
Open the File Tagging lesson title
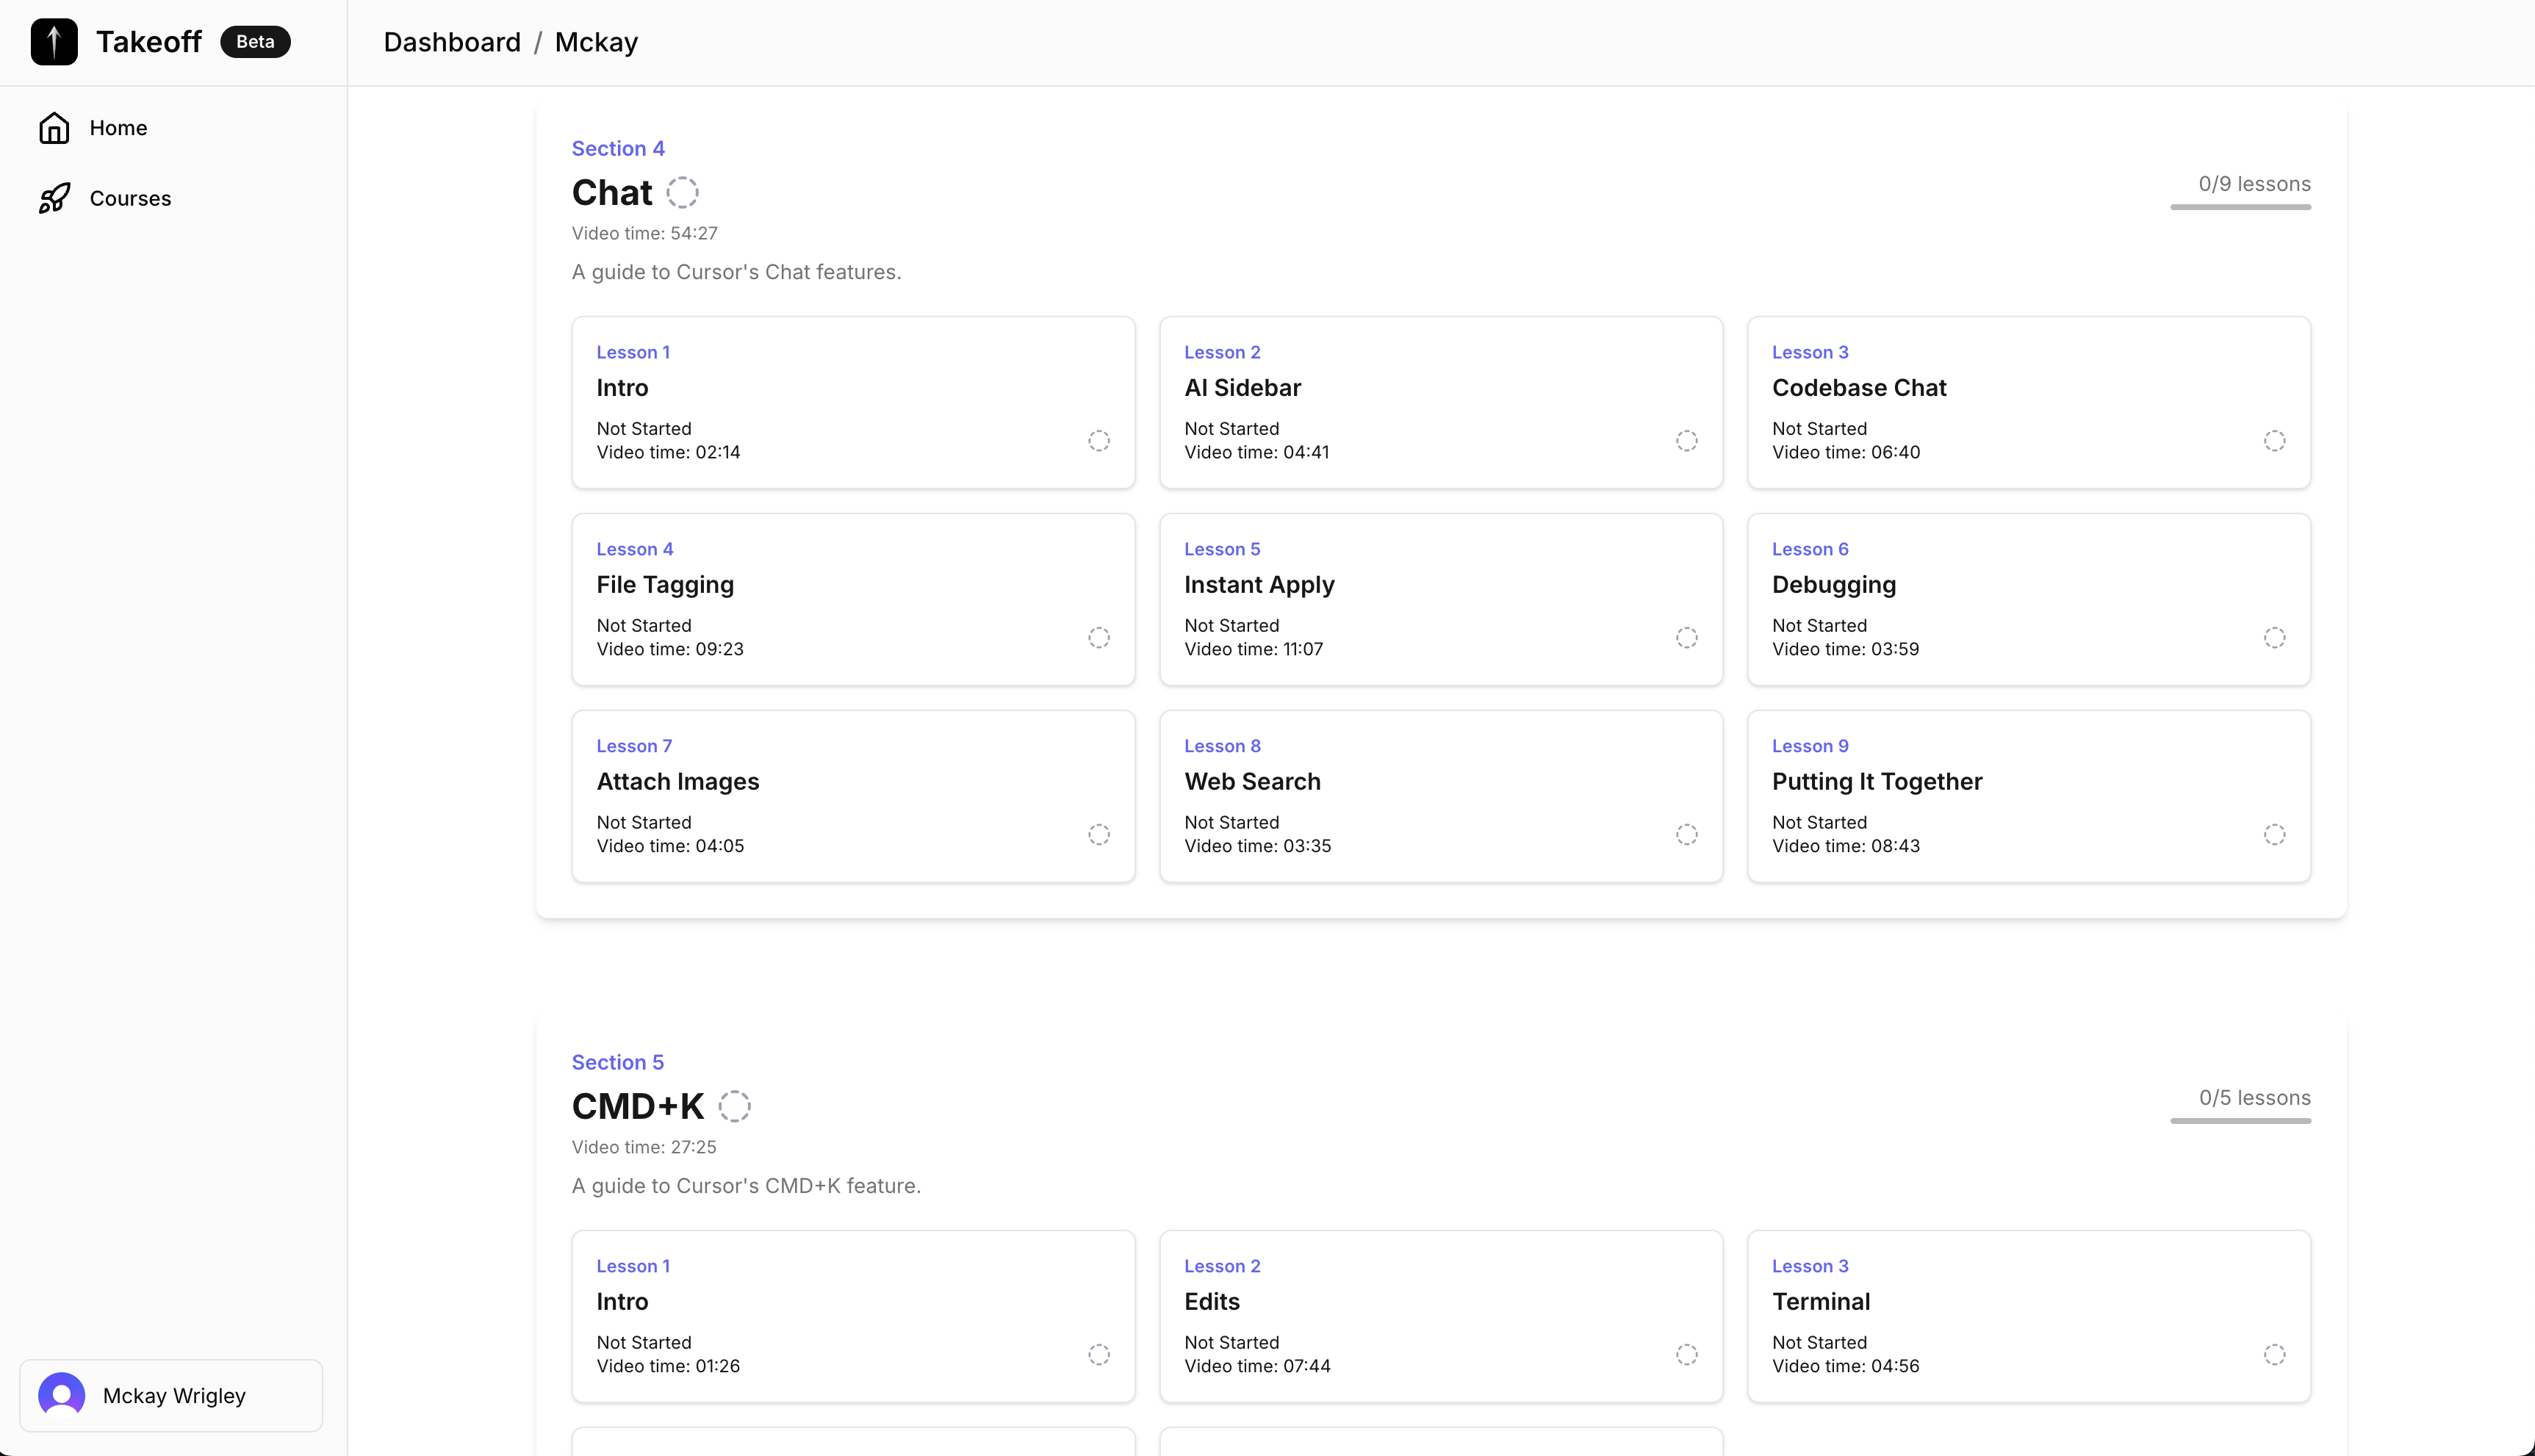coord(665,585)
